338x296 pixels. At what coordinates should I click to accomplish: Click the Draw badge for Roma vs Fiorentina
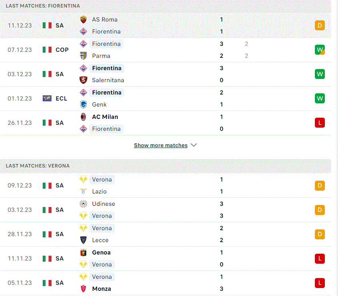[319, 26]
